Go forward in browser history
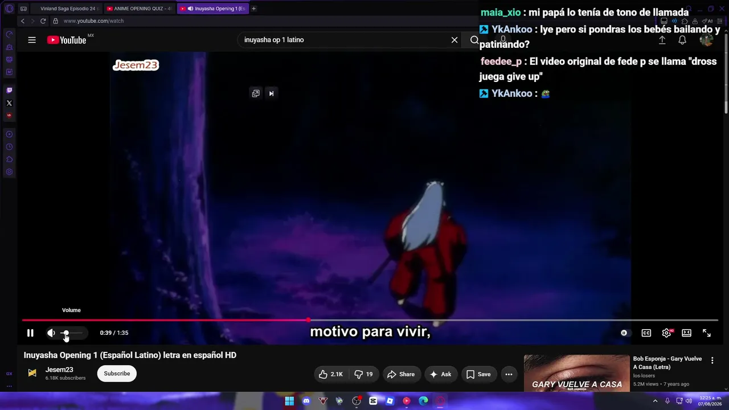Viewport: 729px width, 410px height. click(32, 21)
